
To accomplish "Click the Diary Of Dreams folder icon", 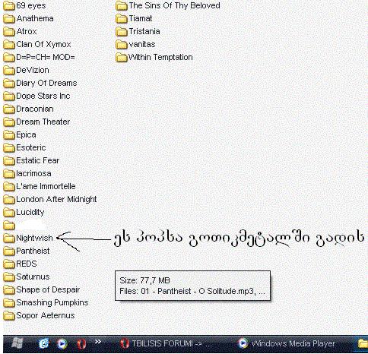I will tap(9, 83).
